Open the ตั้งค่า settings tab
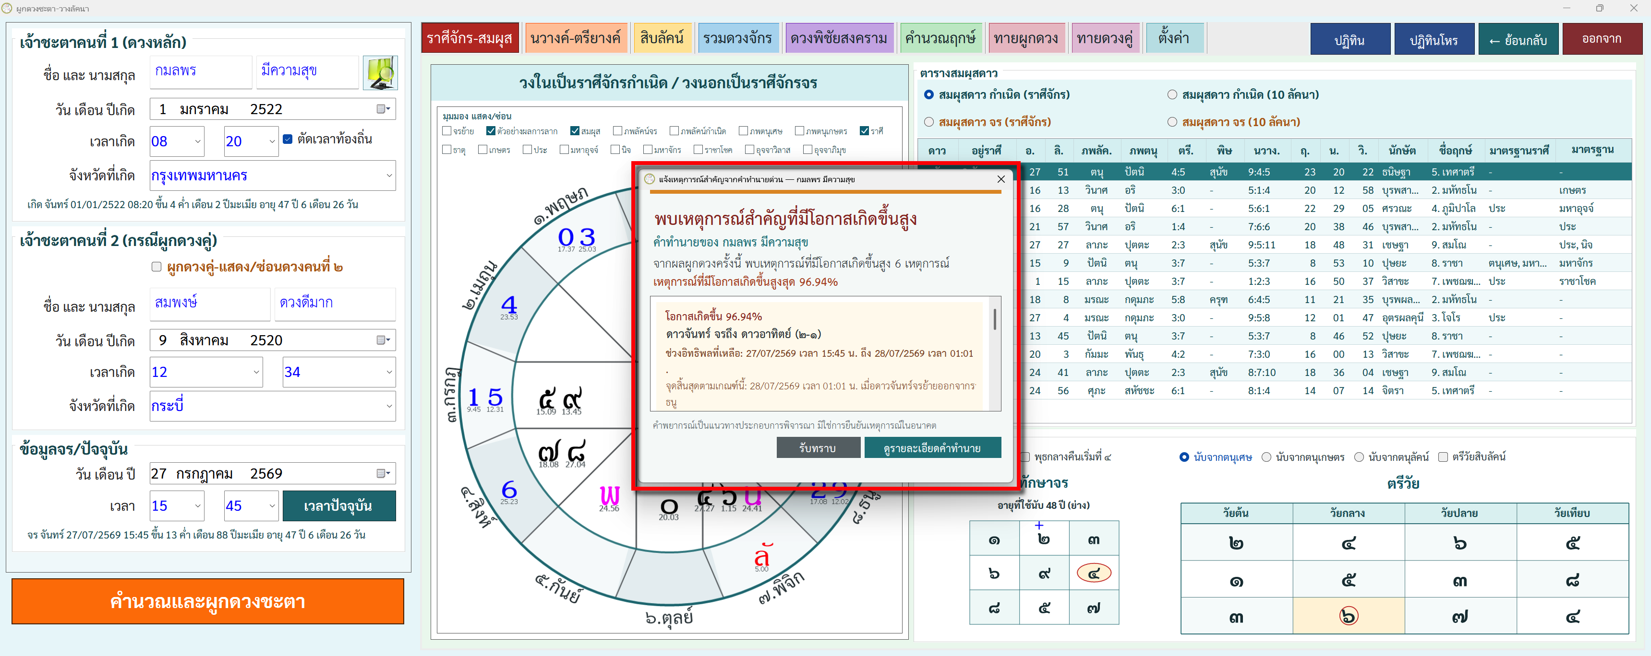The height and width of the screenshot is (656, 1651). point(1174,38)
